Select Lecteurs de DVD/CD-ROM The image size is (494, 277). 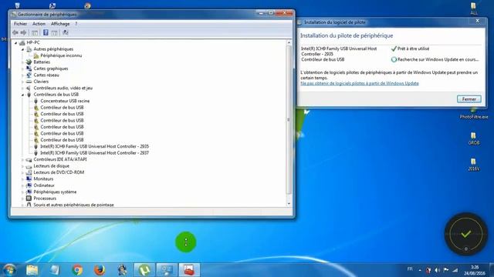[x=59, y=172]
